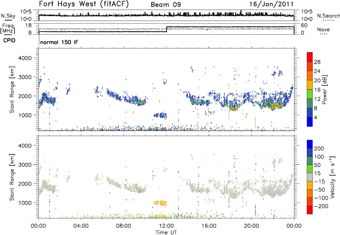The width and height of the screenshot is (340, 235).
Task: Click the "200" label on the velocity colorbar
Action: point(319,148)
